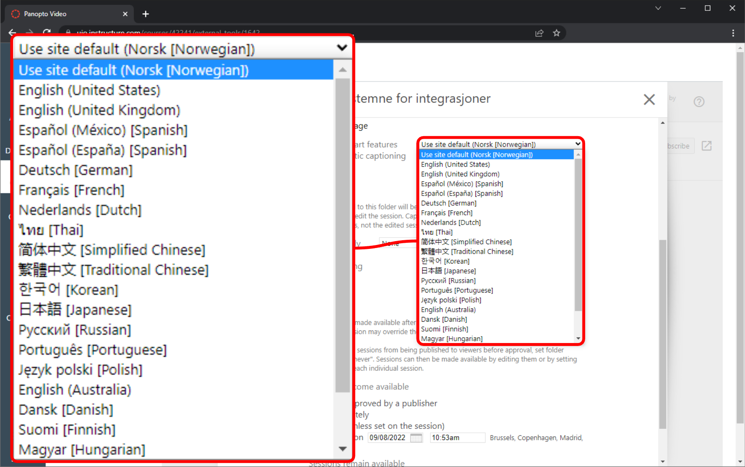745x467 pixels.
Task: Choose English (United States) in the dialog's language list
Action: 496,164
